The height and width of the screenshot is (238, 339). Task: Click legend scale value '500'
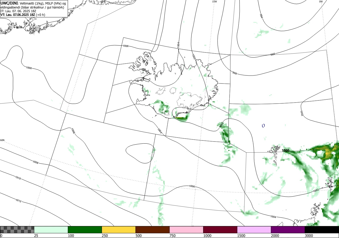(x=139, y=236)
